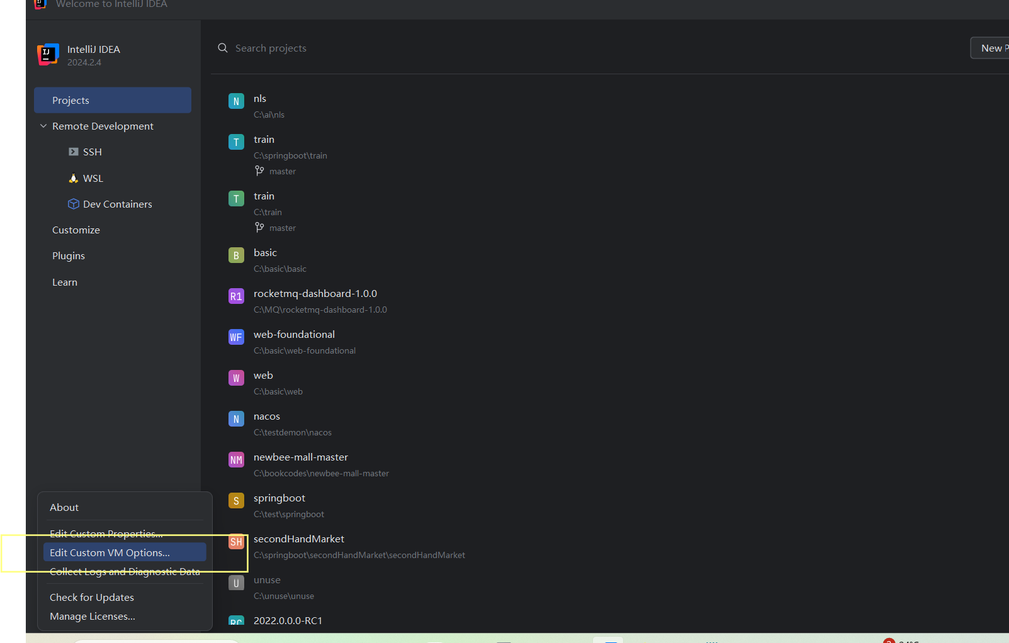Viewport: 1009px width, 643px height.
Task: Select the Projects tab
Action: [113, 100]
